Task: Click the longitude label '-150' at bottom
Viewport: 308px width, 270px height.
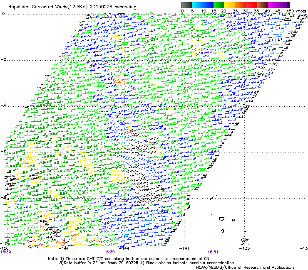Action: pyautogui.click(x=4, y=248)
